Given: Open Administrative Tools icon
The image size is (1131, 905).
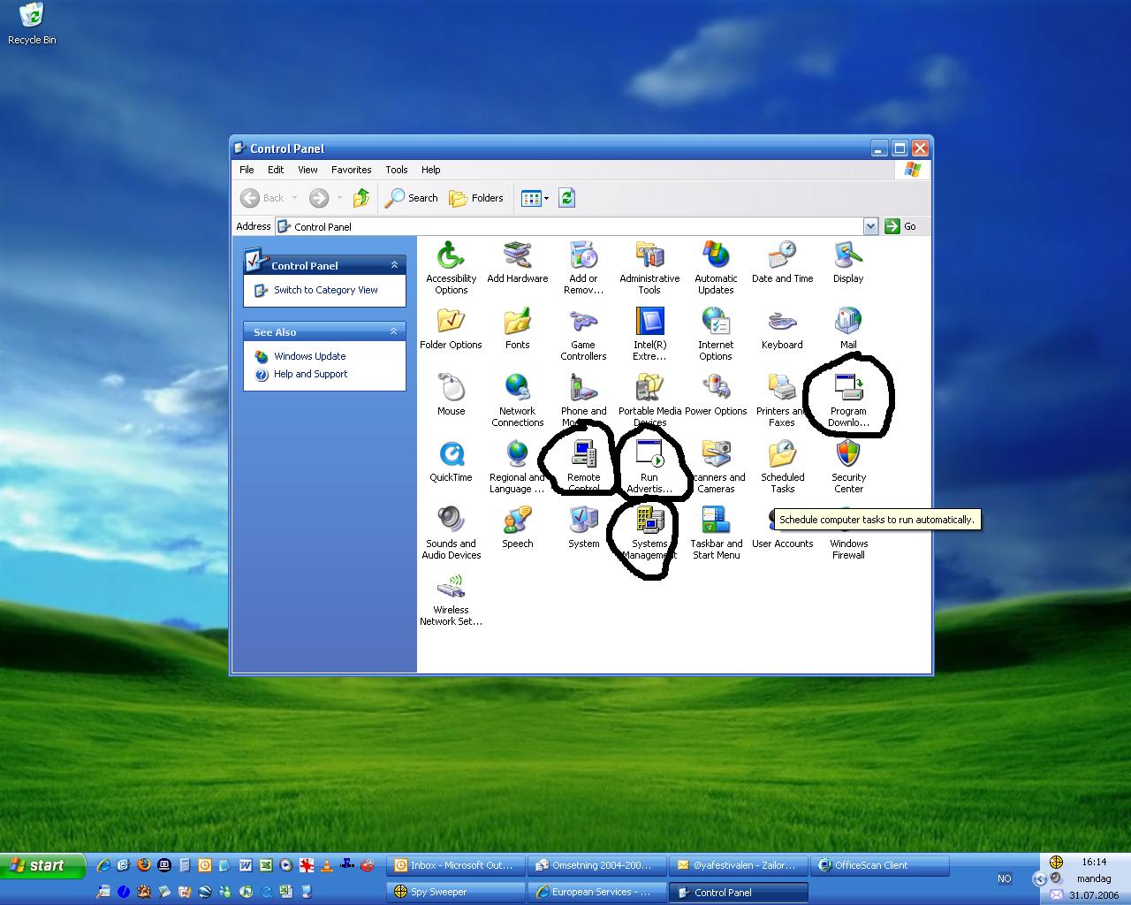Looking at the screenshot, I should (649, 256).
